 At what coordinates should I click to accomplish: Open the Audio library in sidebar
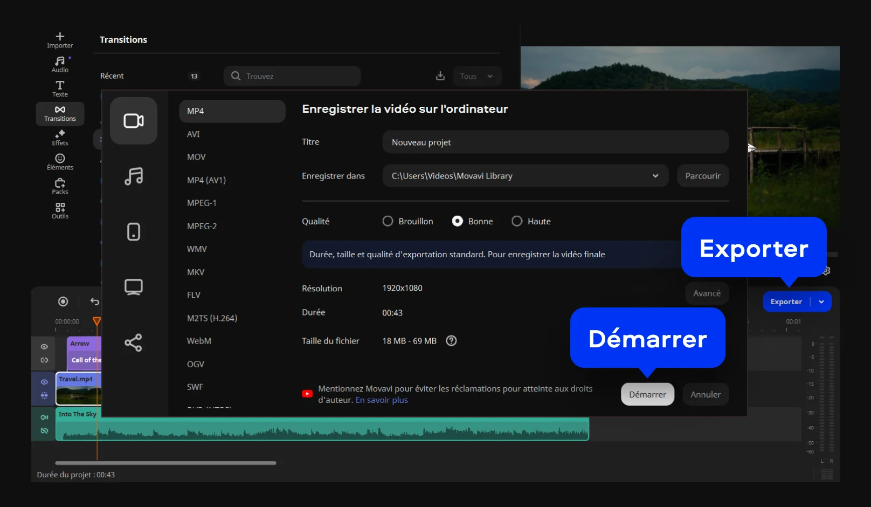pos(60,64)
